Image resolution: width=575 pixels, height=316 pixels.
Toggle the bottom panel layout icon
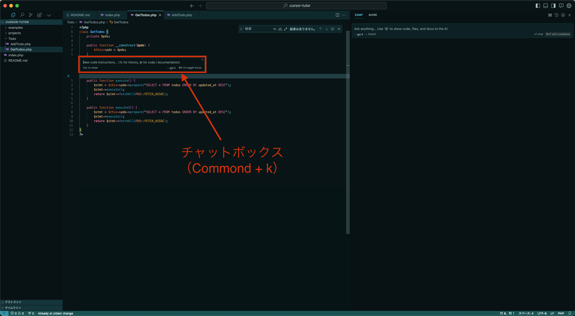(x=546, y=6)
